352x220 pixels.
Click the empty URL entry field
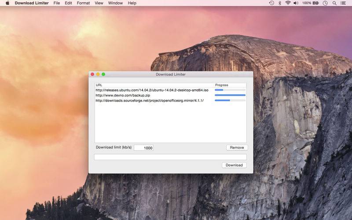pyautogui.click(x=170, y=157)
